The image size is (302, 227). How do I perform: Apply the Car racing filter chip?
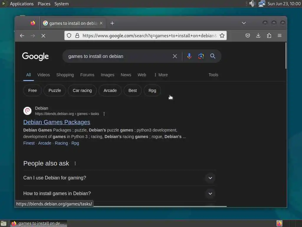point(82,90)
